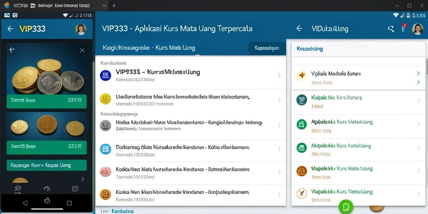Go back using the arrow in the right panel
This screenshot has height=214, width=428.
coord(299,28)
